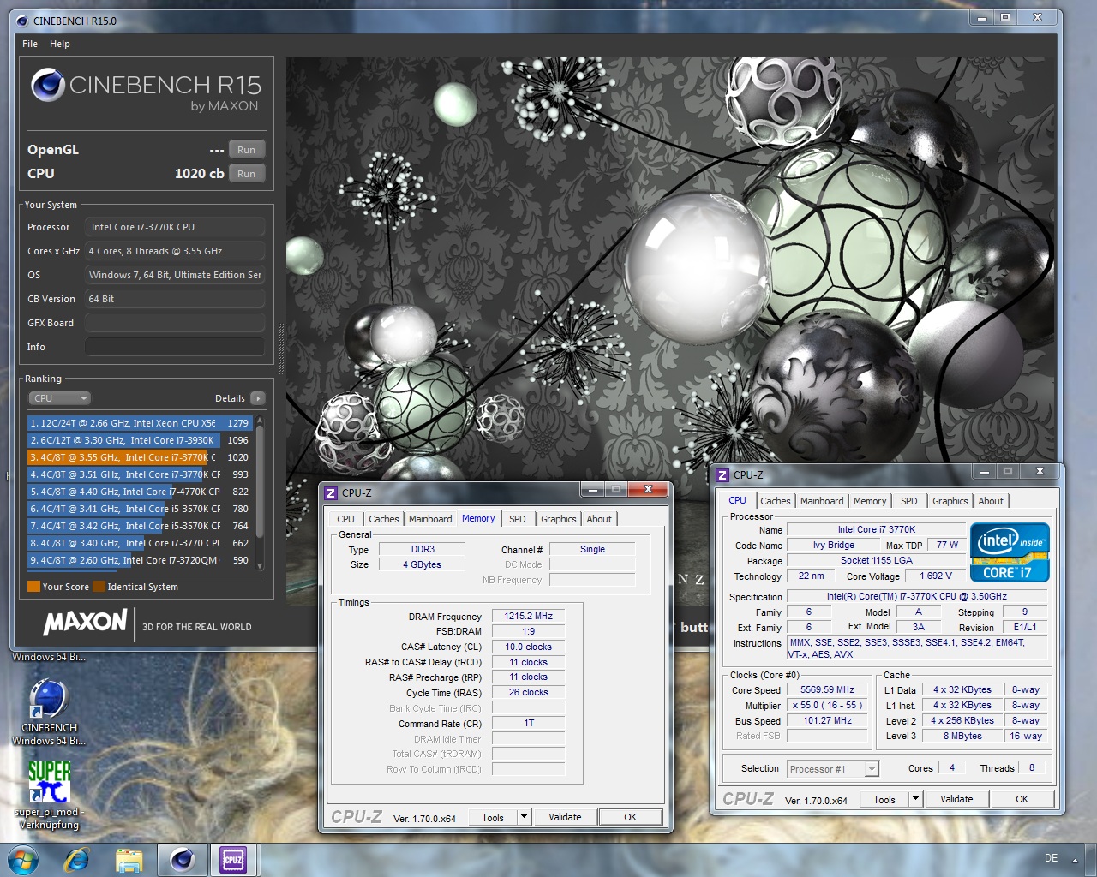Image resolution: width=1097 pixels, height=877 pixels.
Task: Click DE language indicator in system tray
Action: pos(1052,858)
